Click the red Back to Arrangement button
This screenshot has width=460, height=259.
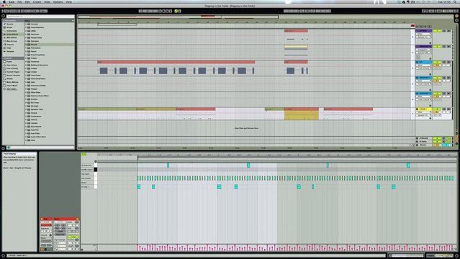coord(412,26)
